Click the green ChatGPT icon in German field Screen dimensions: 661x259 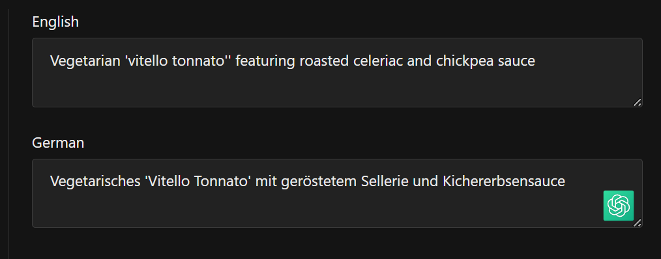tap(618, 206)
